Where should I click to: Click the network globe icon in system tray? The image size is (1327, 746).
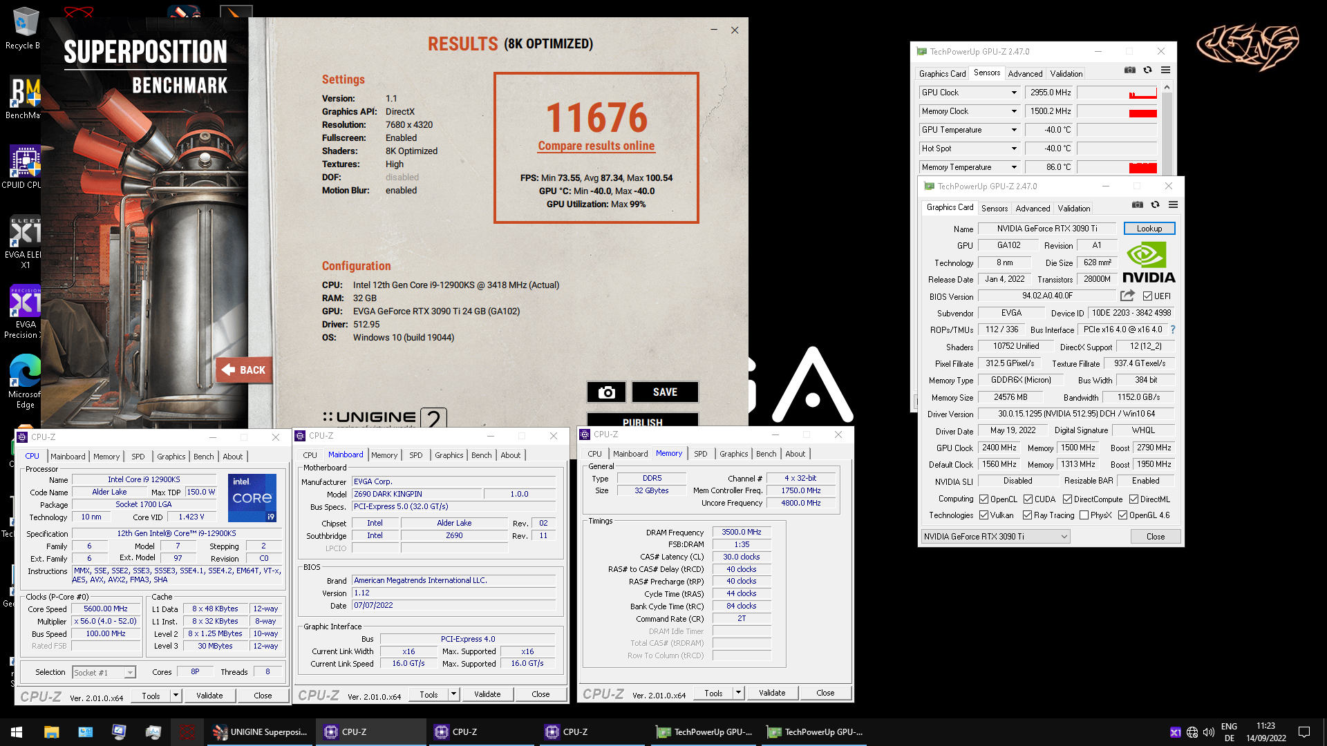pyautogui.click(x=1192, y=732)
